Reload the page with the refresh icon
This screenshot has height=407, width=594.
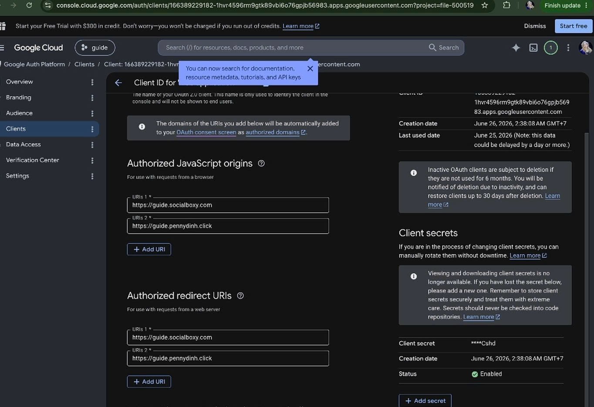coord(29,5)
